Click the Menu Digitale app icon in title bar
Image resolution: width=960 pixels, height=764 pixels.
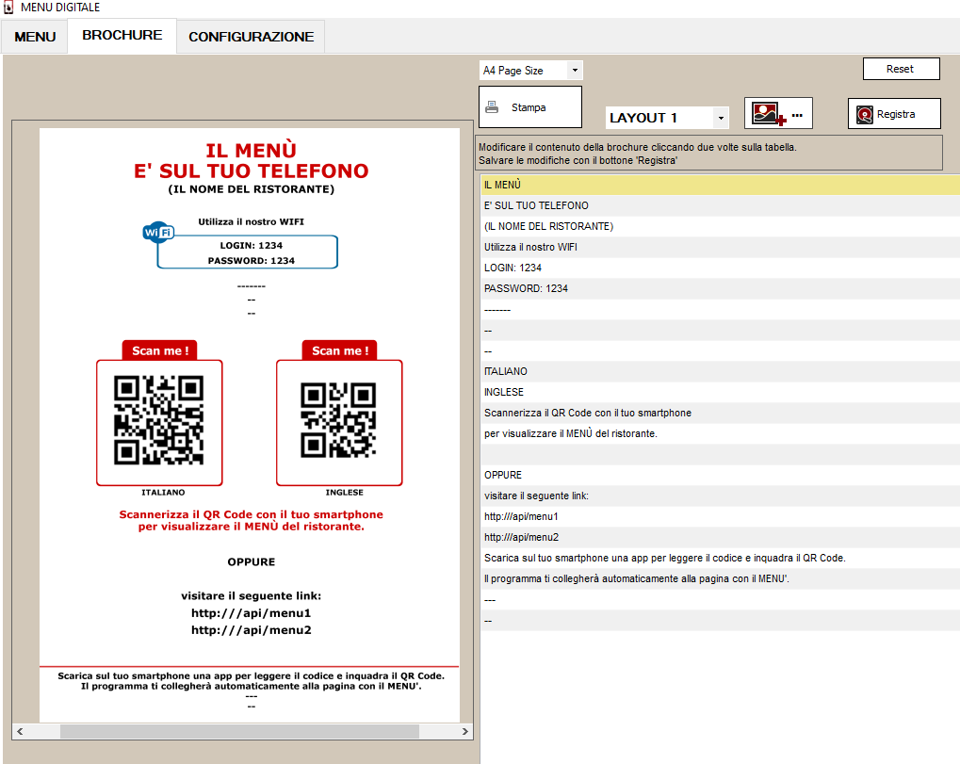point(8,8)
